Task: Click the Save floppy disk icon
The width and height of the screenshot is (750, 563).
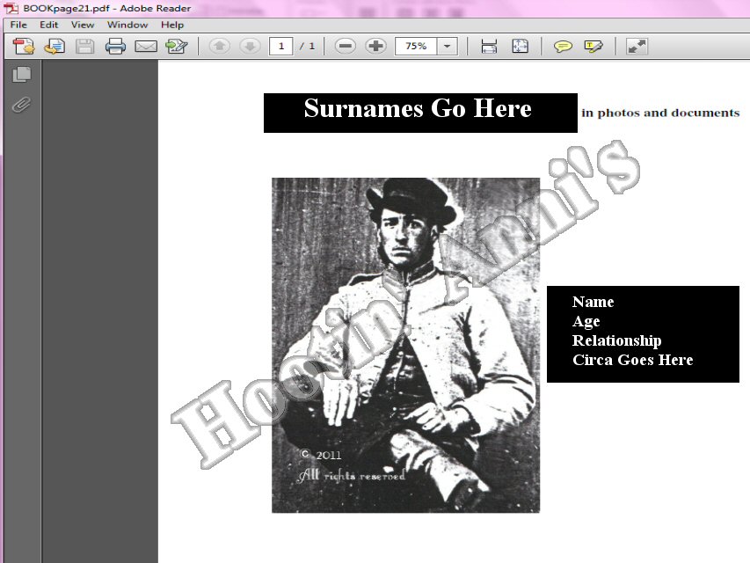Action: (85, 47)
